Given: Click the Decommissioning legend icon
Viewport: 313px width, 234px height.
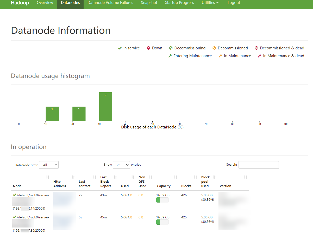Looking at the screenshot, I should [171, 48].
